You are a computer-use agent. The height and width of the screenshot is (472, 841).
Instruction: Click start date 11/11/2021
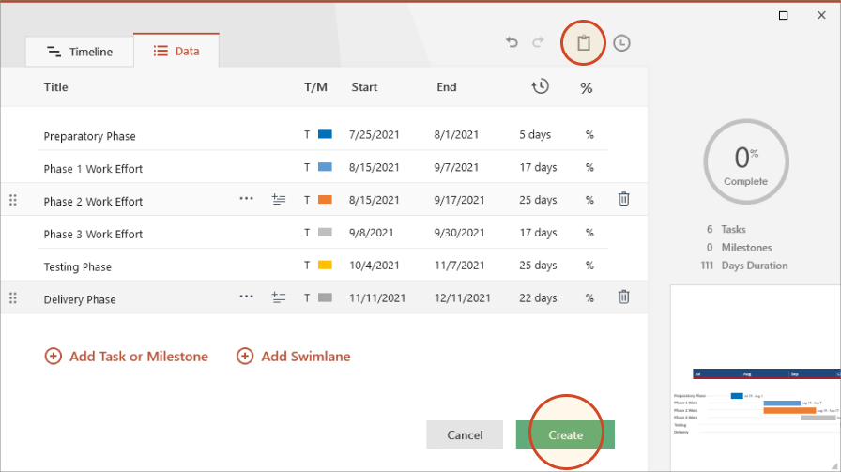[x=377, y=298]
